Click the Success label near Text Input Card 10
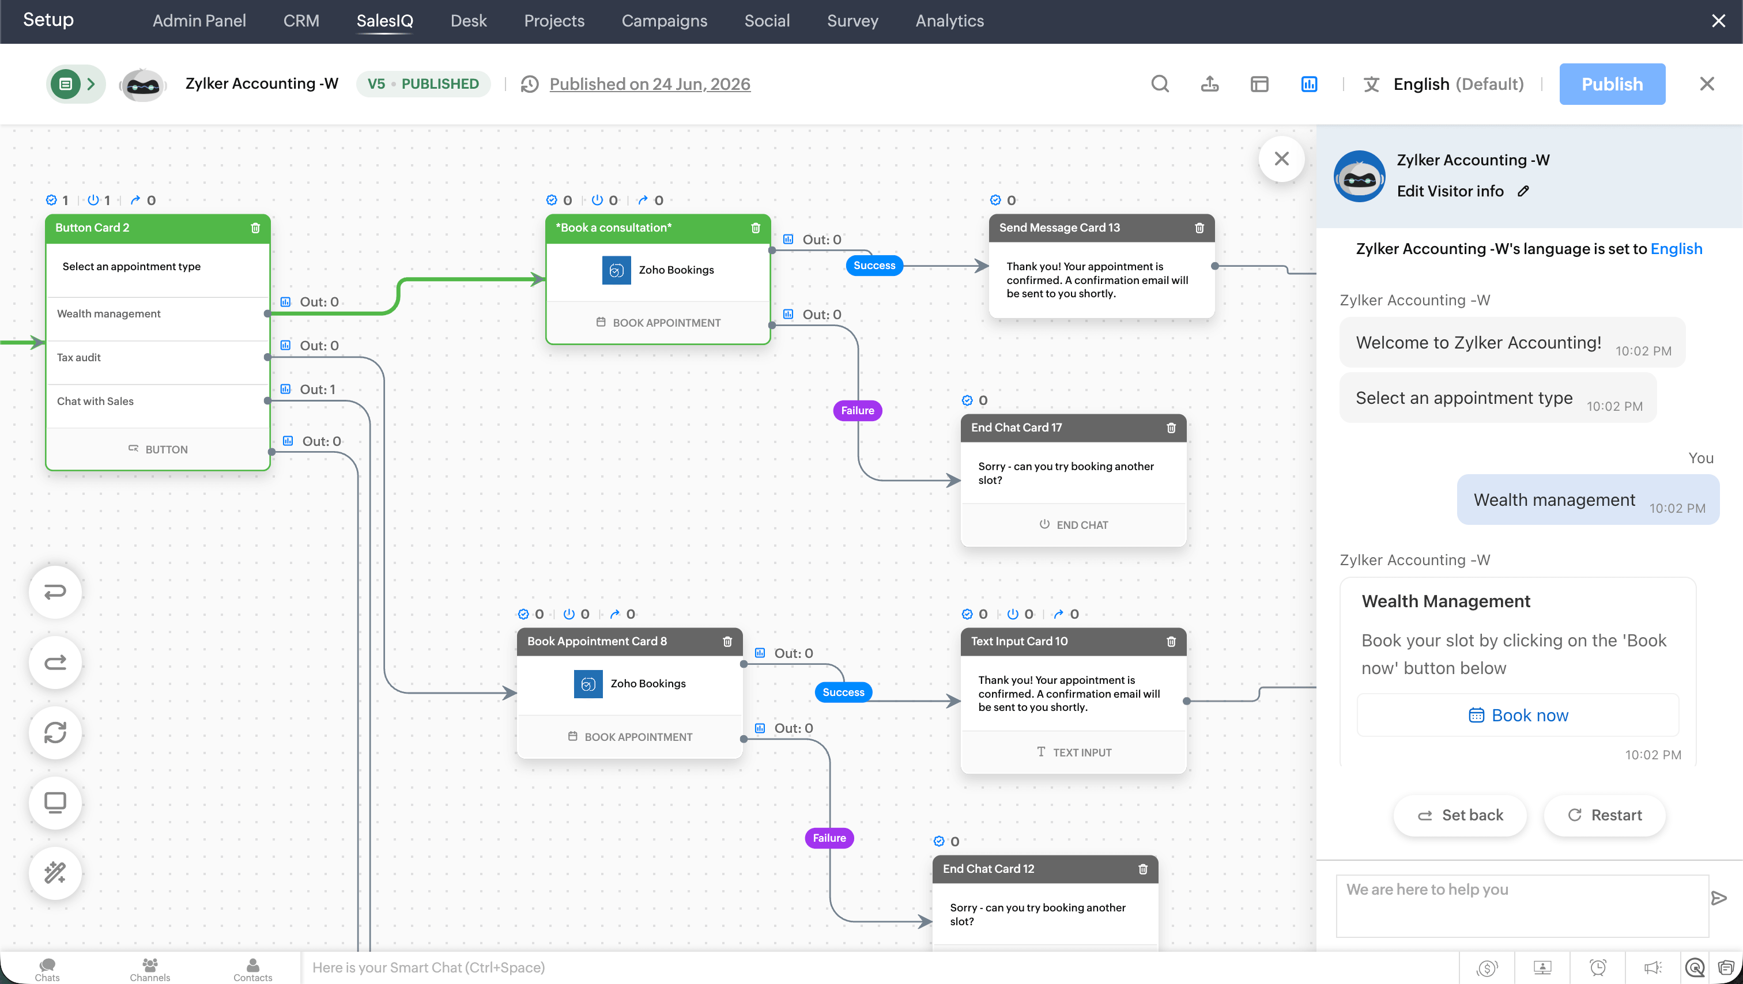The width and height of the screenshot is (1743, 984). tap(843, 692)
